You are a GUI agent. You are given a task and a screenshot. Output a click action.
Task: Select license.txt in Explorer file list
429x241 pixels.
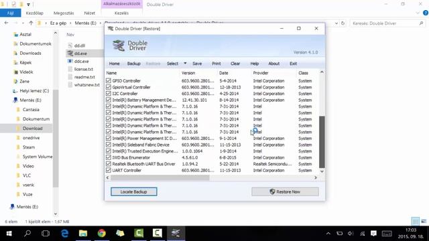[83, 69]
